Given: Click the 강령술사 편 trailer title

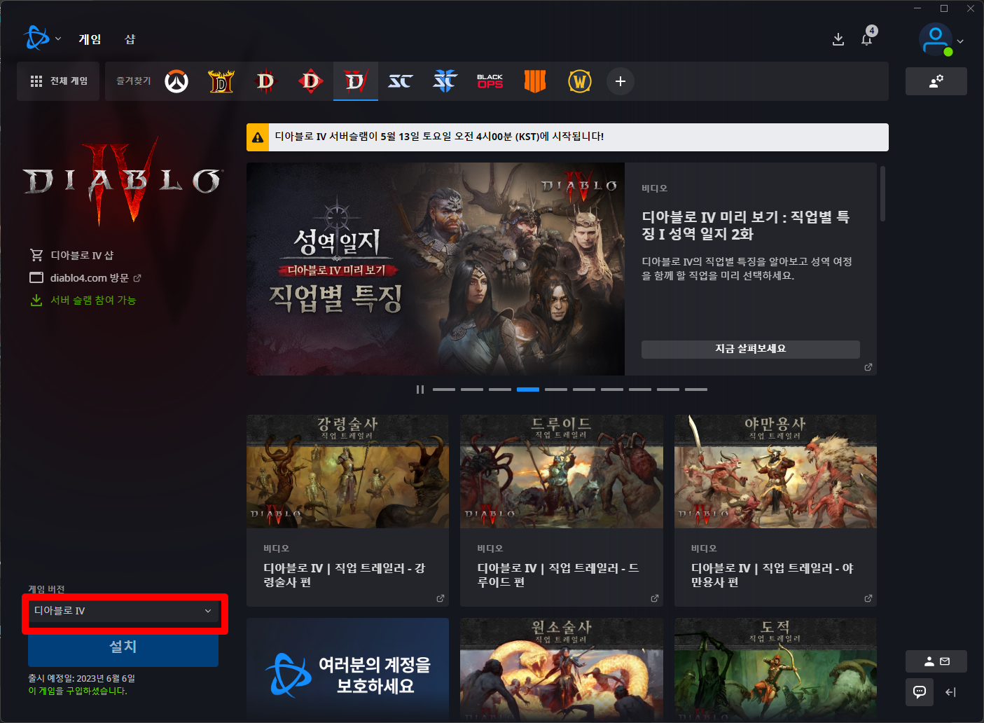Looking at the screenshot, I should tap(345, 575).
